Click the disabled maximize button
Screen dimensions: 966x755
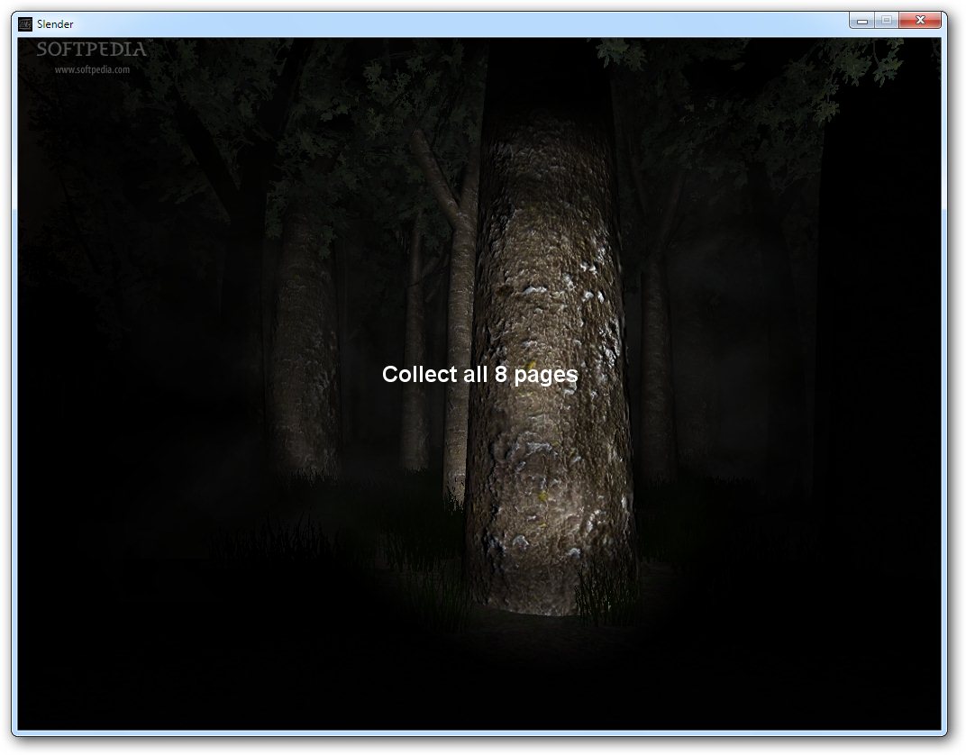click(x=887, y=21)
